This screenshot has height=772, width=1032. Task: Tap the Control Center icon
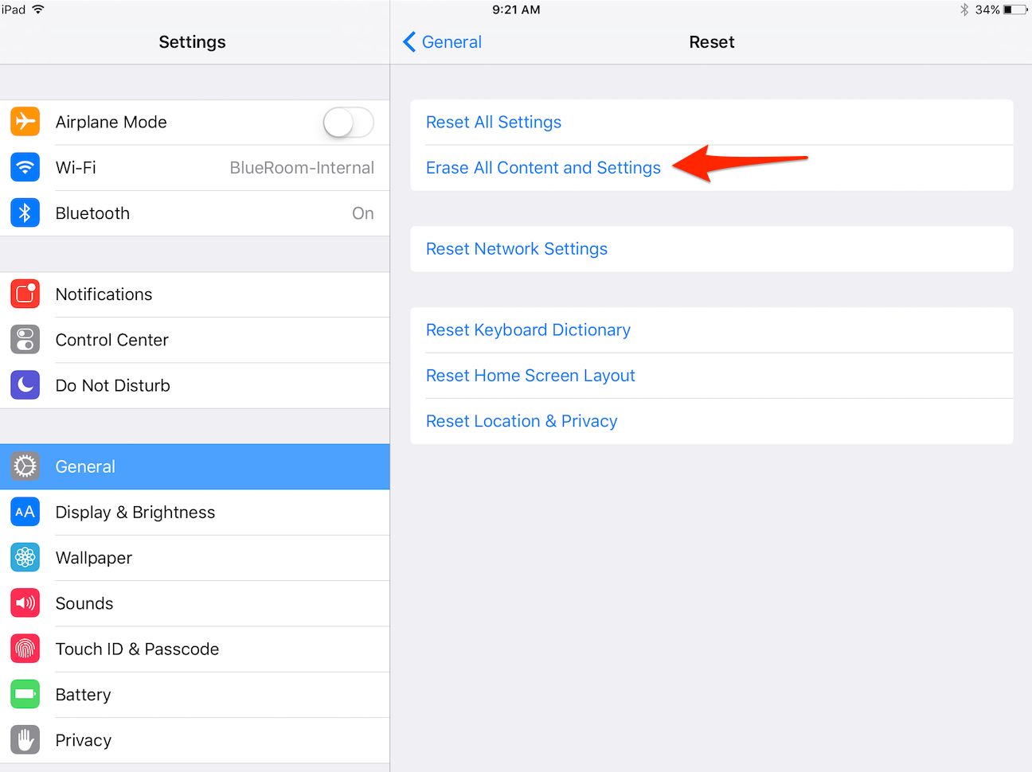click(x=25, y=340)
